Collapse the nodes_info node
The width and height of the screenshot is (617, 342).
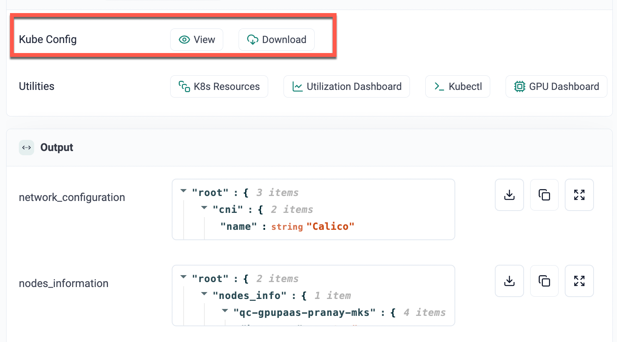coord(204,294)
